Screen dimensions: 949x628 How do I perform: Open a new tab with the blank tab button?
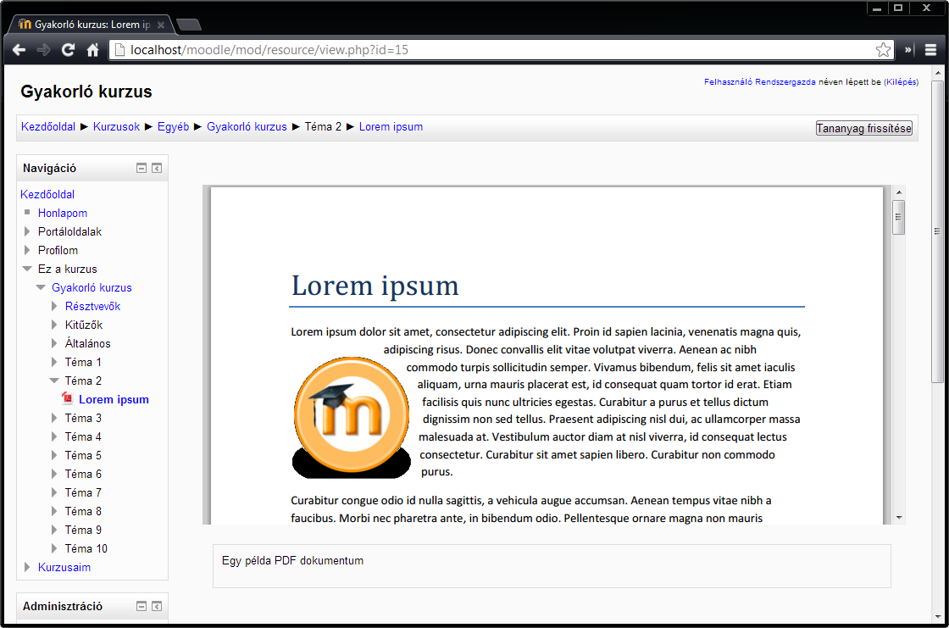tap(189, 25)
